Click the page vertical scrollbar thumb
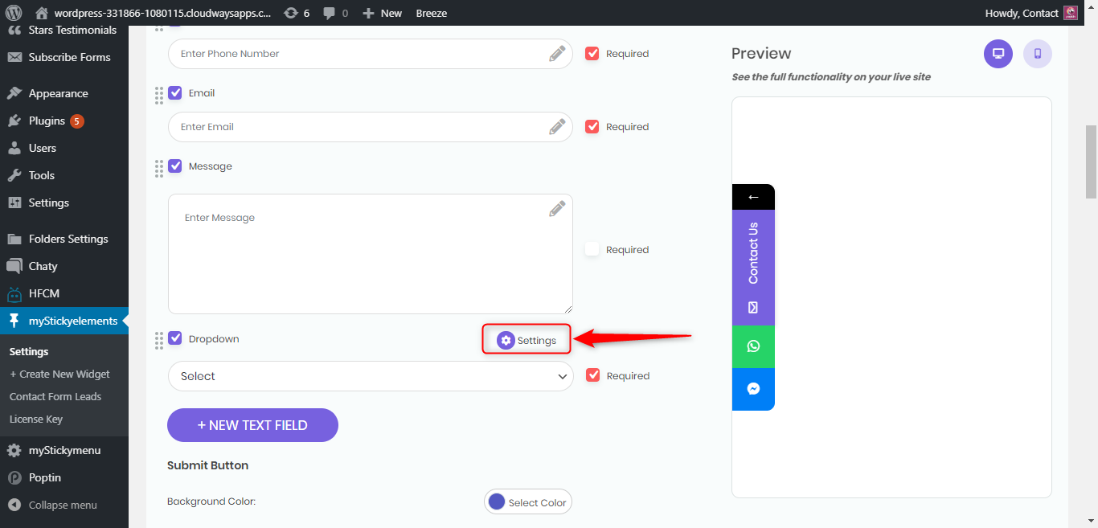The image size is (1098, 528). coord(1091,161)
